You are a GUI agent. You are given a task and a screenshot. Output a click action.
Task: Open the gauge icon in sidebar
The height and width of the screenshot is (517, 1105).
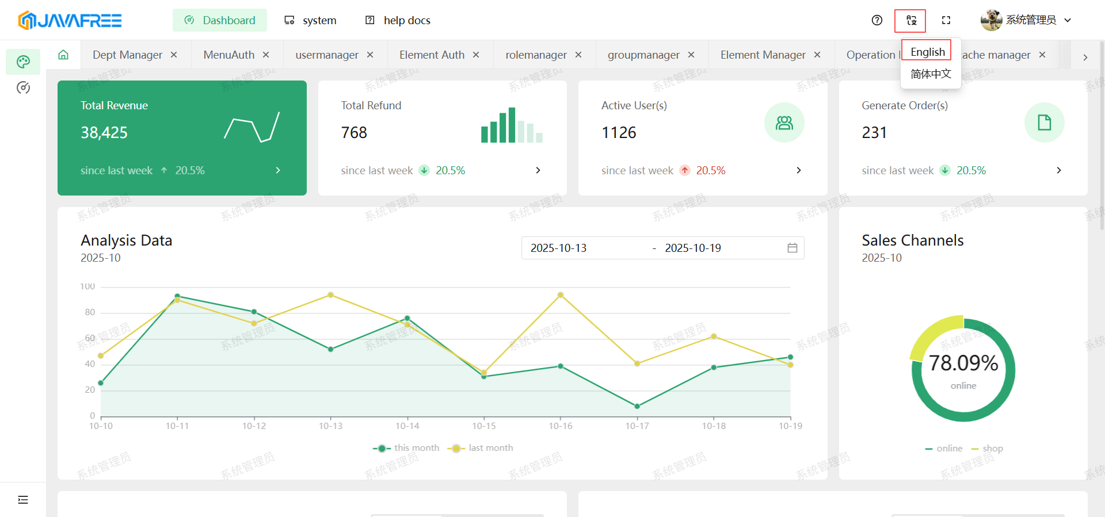tap(23, 87)
